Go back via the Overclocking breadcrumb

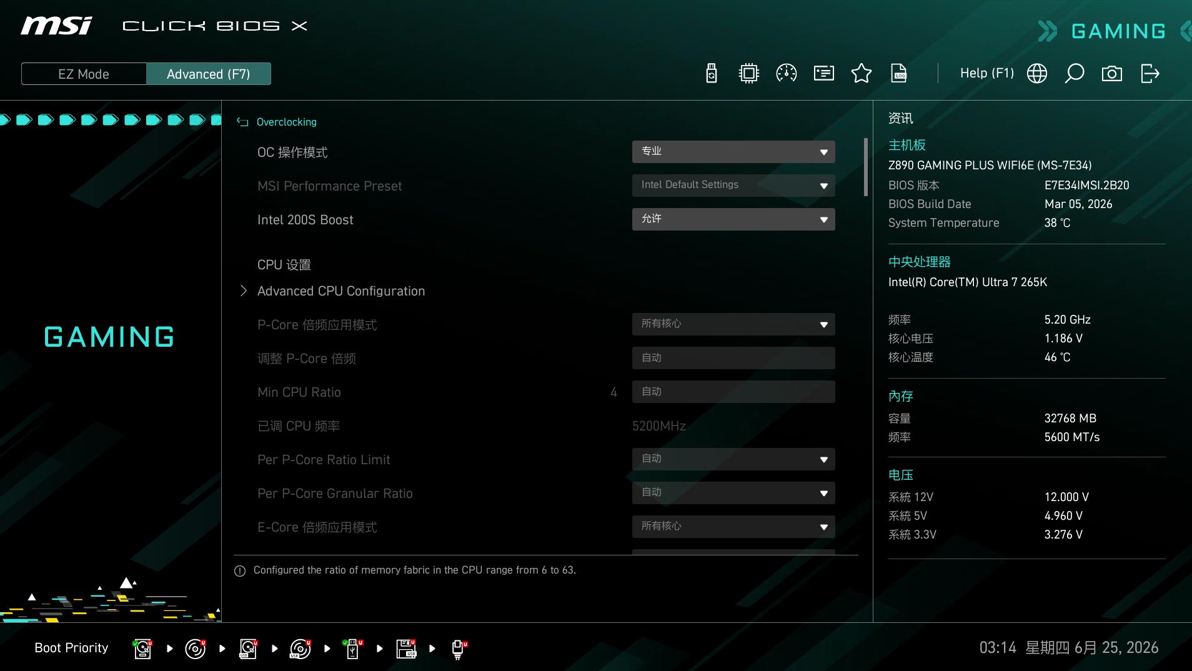click(x=287, y=122)
